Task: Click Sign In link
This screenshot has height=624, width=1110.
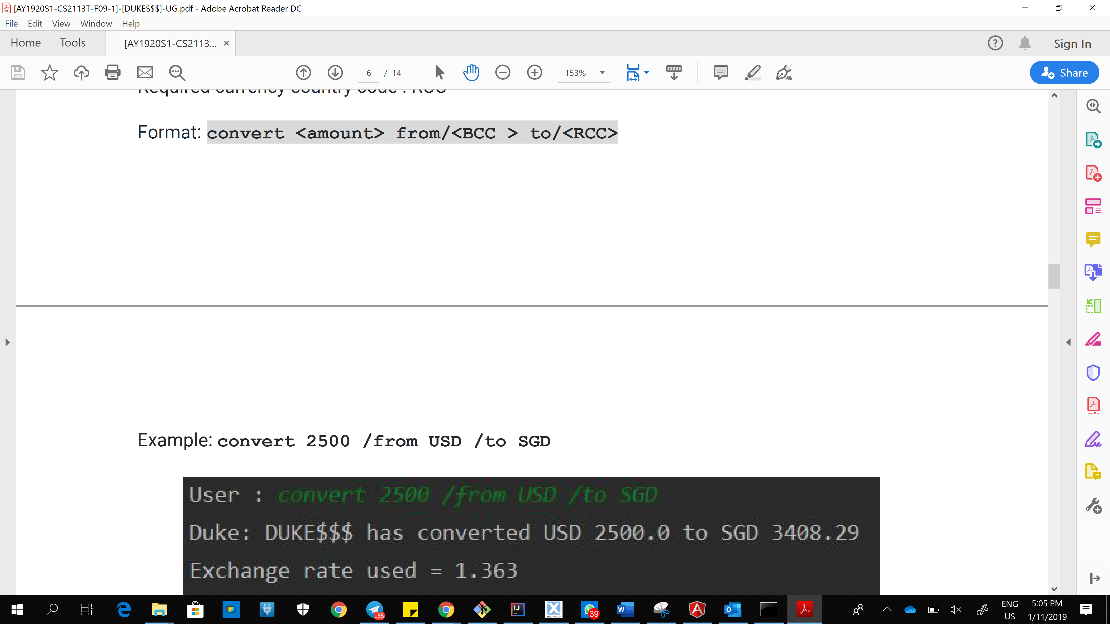Action: [x=1072, y=44]
